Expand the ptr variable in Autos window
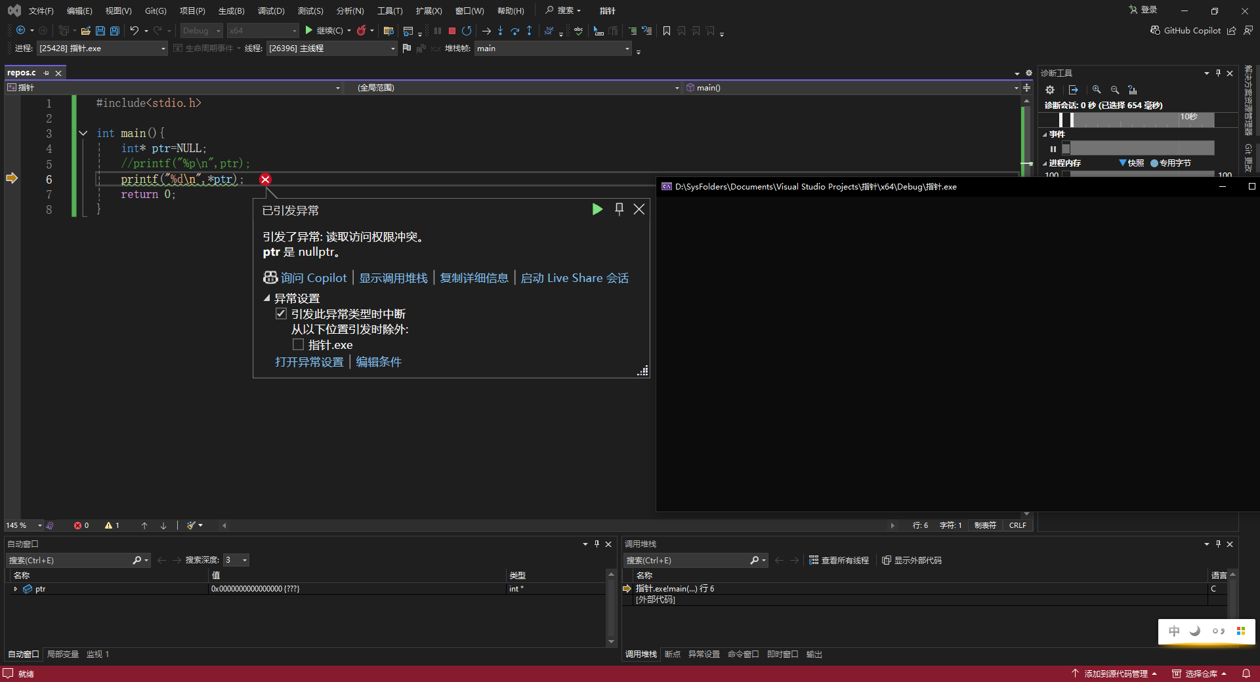Image resolution: width=1260 pixels, height=682 pixels. click(x=15, y=589)
